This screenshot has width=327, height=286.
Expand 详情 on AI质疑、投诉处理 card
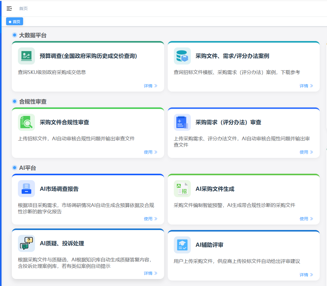[x=150, y=273]
